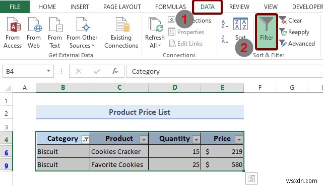This screenshot has height=186, width=323.
Task: Sort A to Z ascending
Action: tap(225, 24)
